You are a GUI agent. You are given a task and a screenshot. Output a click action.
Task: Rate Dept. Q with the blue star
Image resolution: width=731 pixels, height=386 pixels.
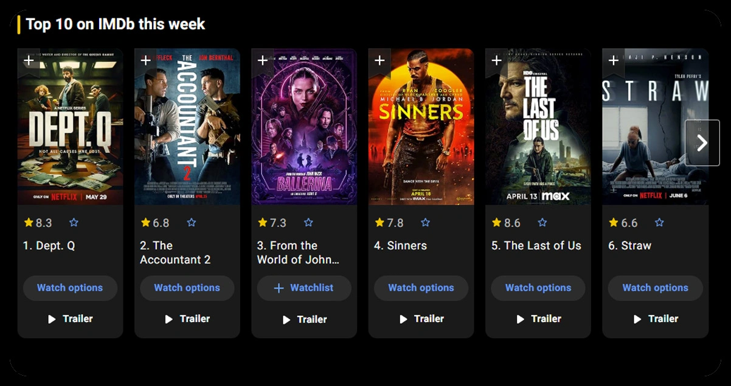pyautogui.click(x=74, y=223)
